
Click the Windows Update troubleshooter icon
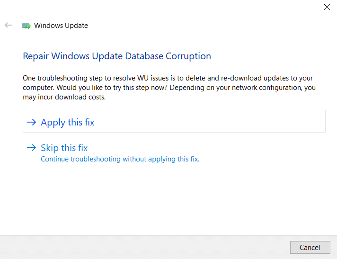(26, 26)
